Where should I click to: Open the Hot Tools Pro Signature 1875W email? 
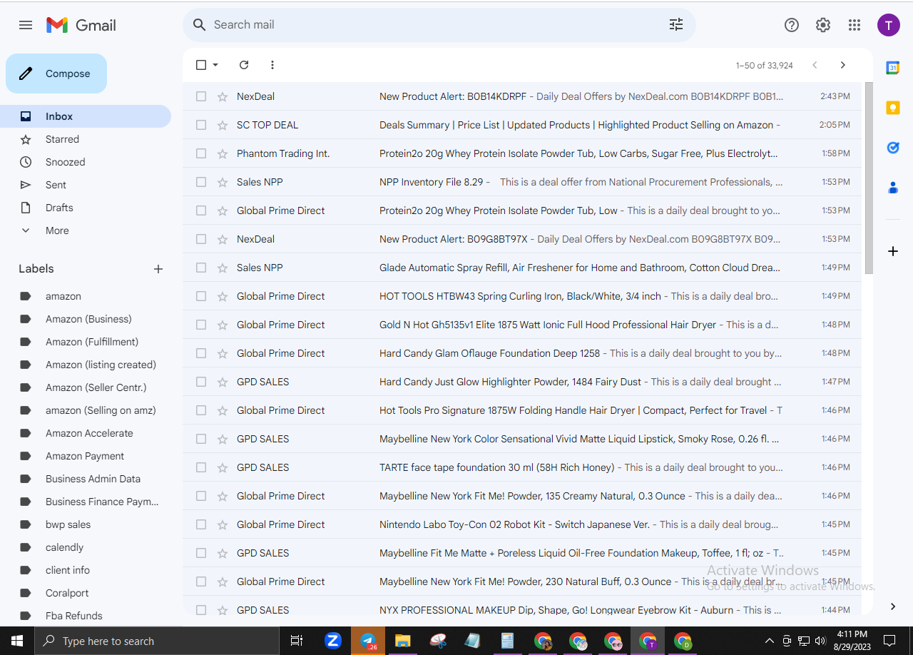click(522, 410)
